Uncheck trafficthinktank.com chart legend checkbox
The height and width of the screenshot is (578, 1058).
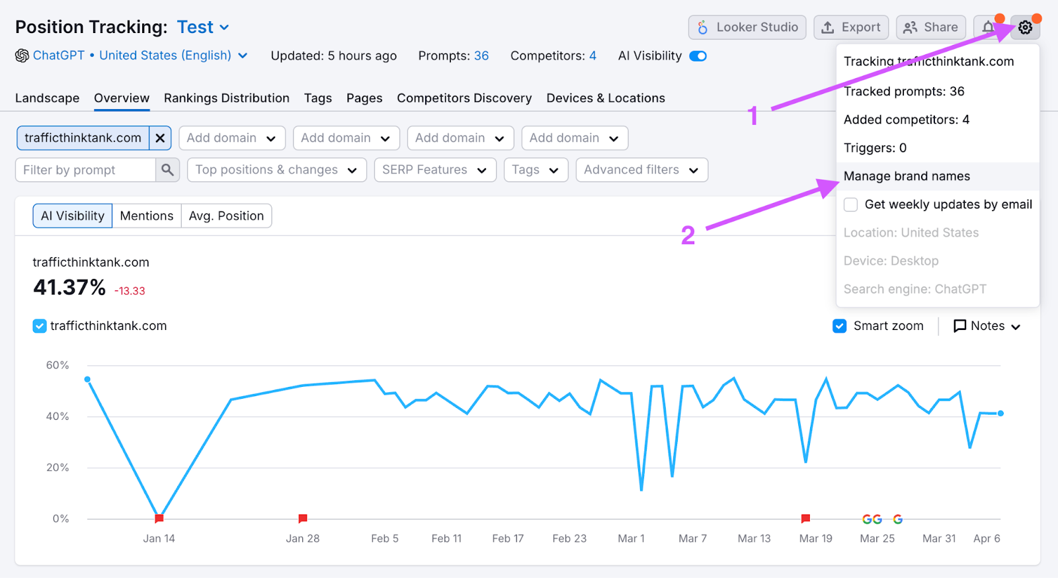(x=40, y=326)
